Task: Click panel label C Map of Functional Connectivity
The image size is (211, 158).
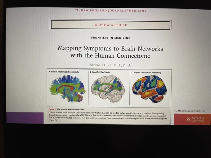Action: [x=146, y=72]
